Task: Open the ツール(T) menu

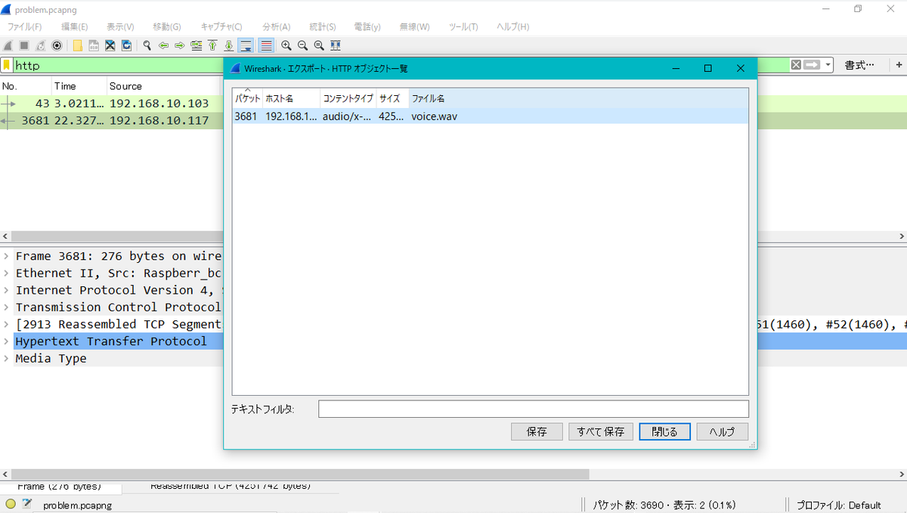Action: [463, 26]
